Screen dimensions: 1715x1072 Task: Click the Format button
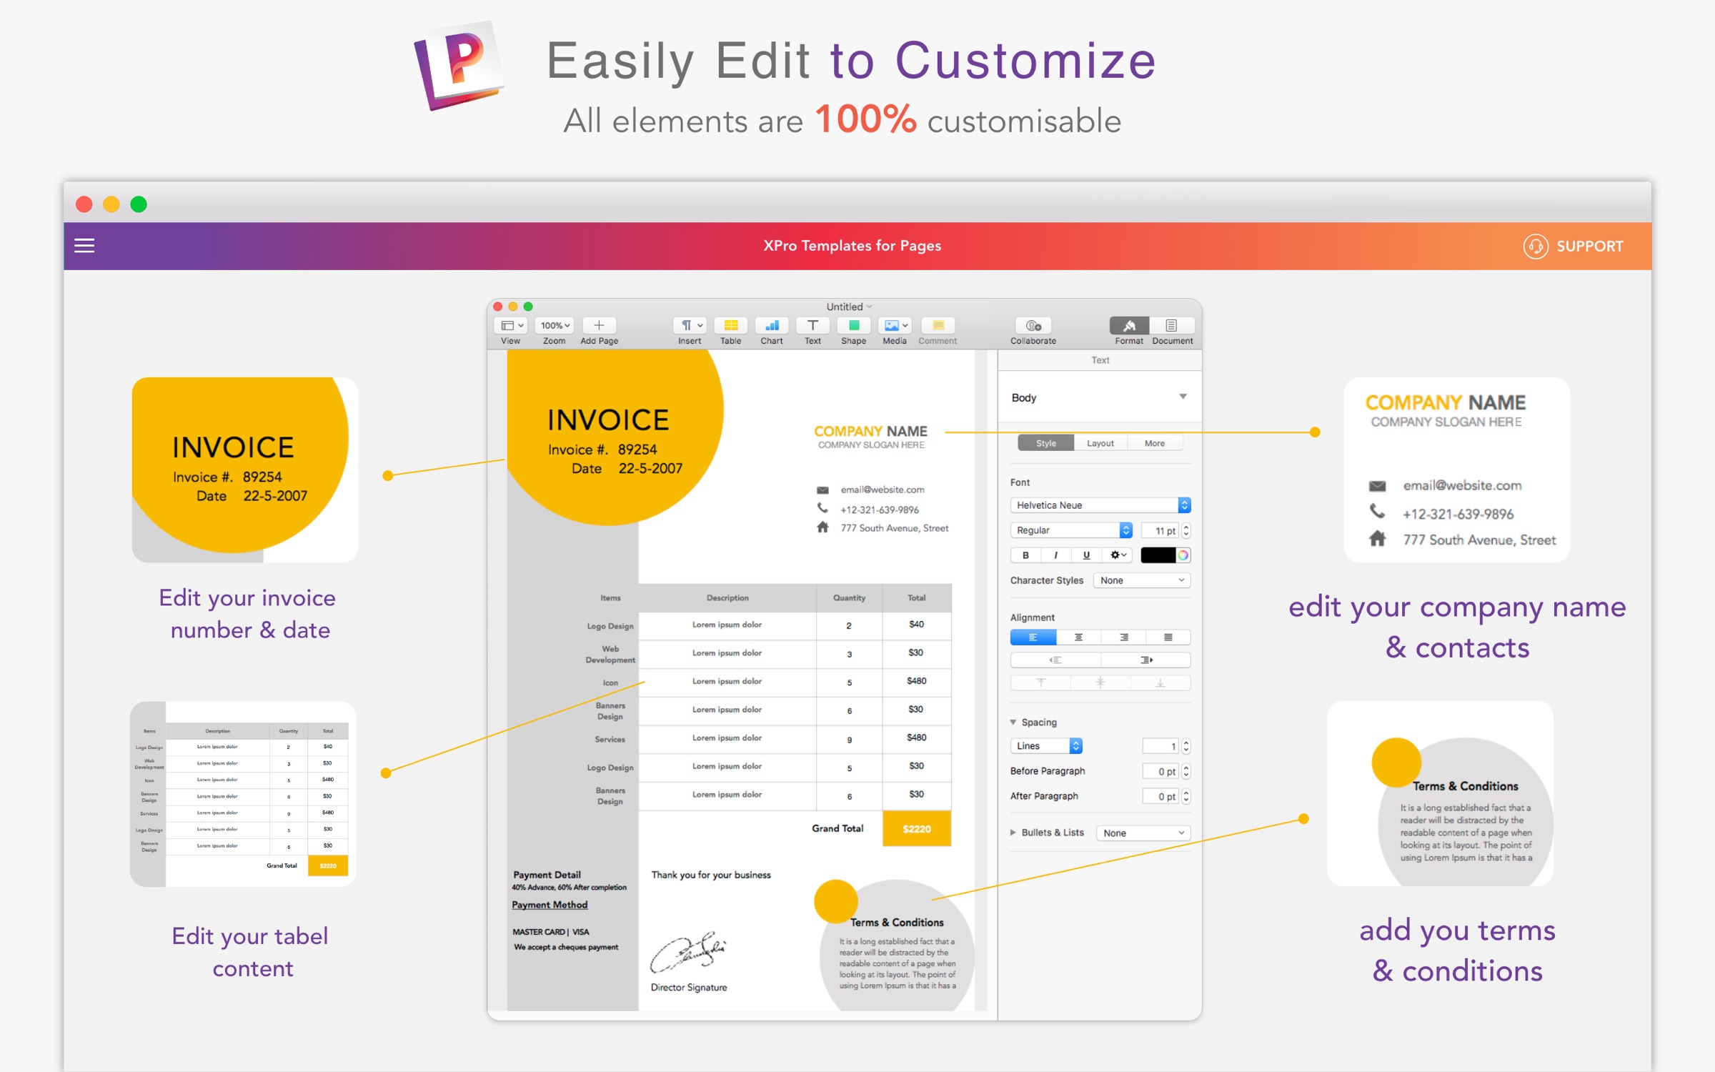click(x=1129, y=326)
